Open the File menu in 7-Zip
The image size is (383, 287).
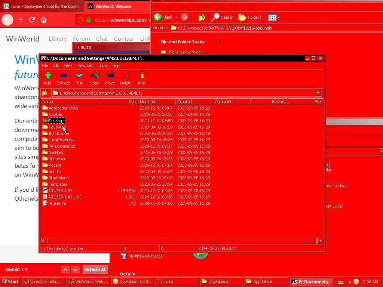45,65
